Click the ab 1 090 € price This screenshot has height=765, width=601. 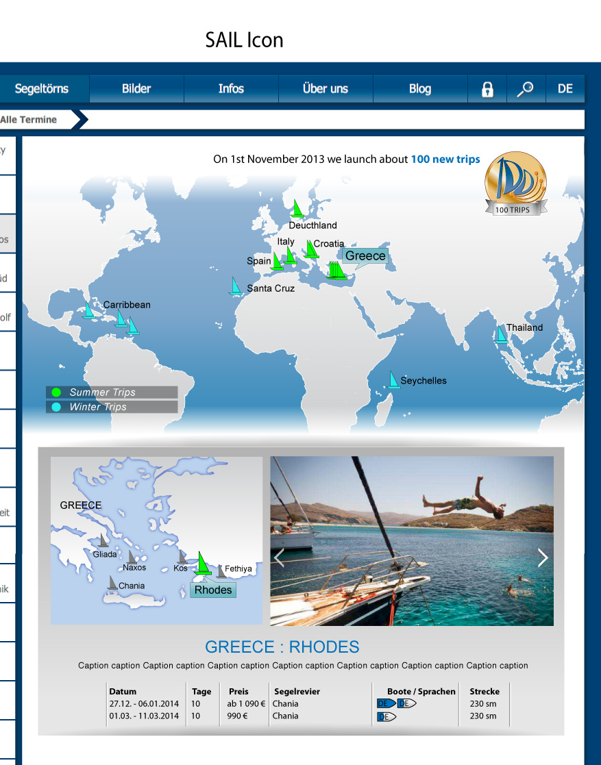point(246,703)
